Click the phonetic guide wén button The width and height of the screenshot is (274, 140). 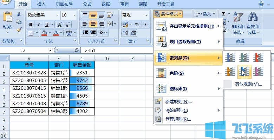pyautogui.click(x=69, y=33)
